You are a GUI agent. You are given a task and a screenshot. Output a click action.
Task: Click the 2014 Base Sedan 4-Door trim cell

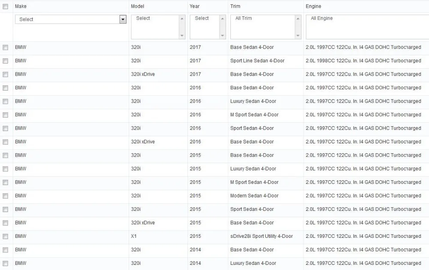252,249
